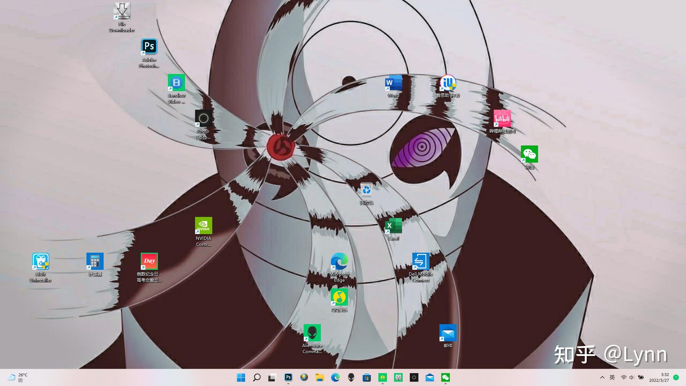Image resolution: width=686 pixels, height=386 pixels.
Task: Open WeChat from taskbar
Action: point(446,377)
